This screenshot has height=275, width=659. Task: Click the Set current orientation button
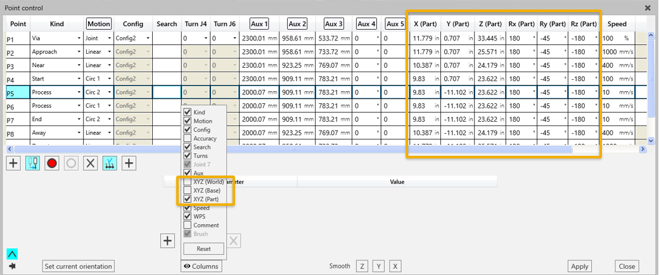point(79,266)
